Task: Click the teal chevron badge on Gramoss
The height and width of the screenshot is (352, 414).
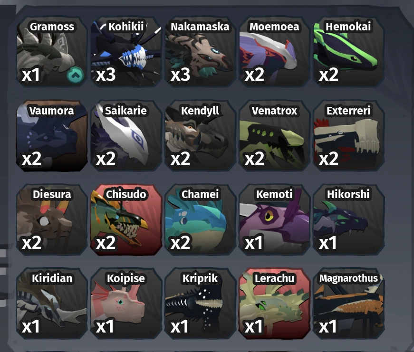Action: 75,75
